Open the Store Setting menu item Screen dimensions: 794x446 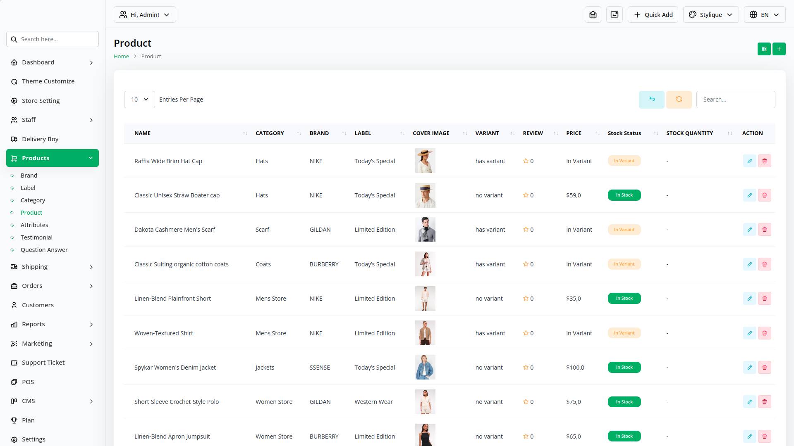(41, 101)
